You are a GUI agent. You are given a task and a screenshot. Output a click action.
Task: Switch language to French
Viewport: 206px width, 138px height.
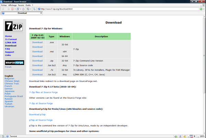click(x=8, y=86)
